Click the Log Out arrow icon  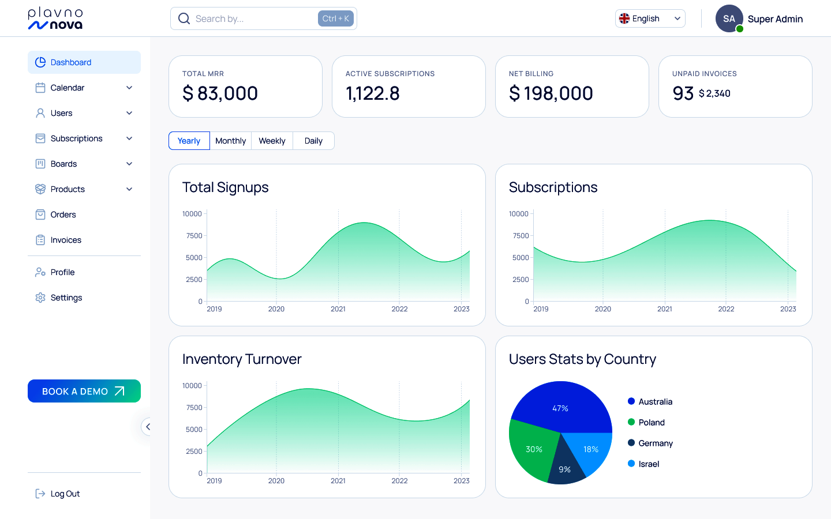point(40,494)
